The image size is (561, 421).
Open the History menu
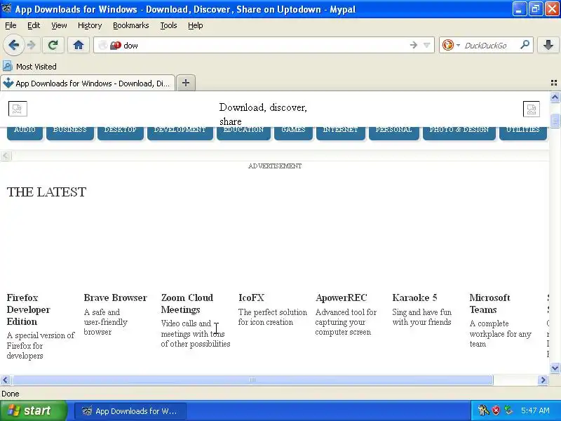(x=90, y=25)
